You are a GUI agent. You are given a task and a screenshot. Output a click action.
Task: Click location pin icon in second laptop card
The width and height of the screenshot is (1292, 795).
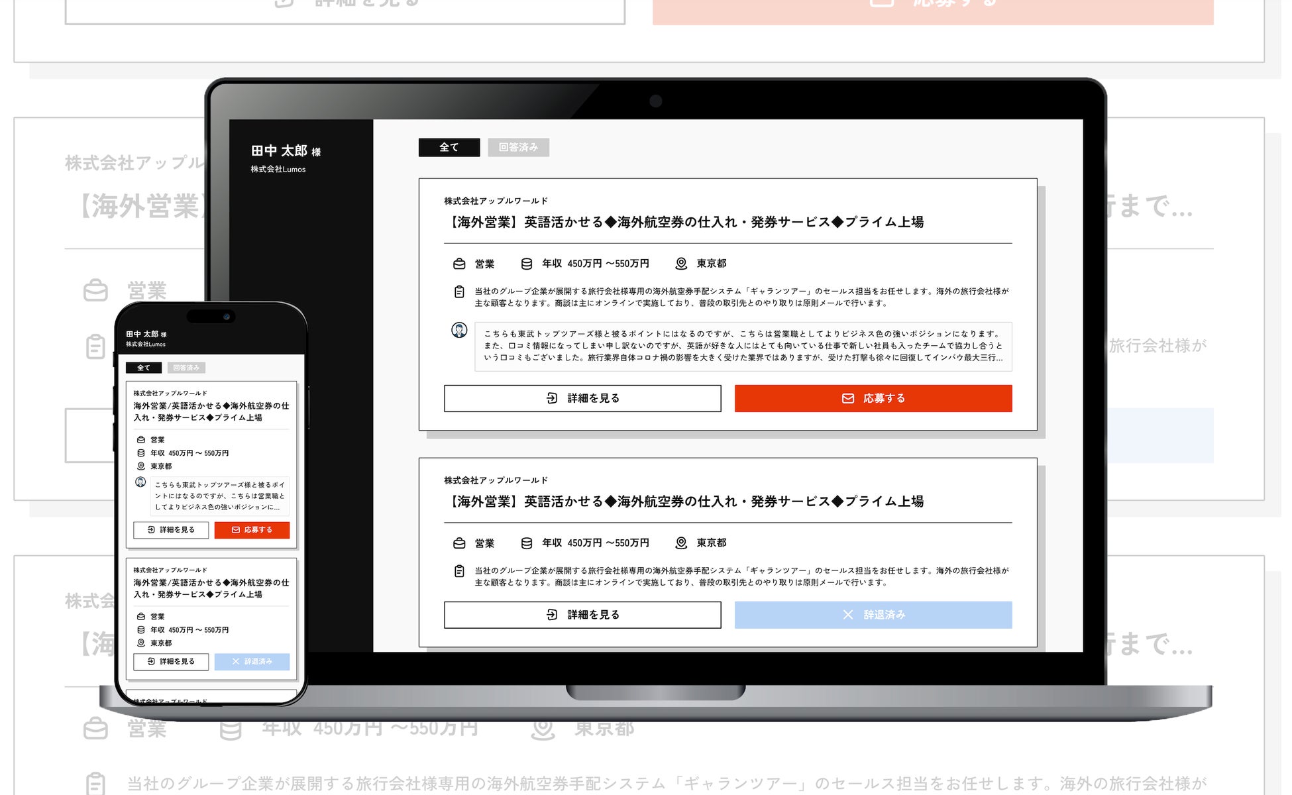[680, 543]
